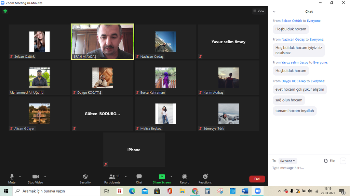Collapse the Chat panel chevron
Image resolution: width=350 pixels, height=196 pixels.
point(274,12)
